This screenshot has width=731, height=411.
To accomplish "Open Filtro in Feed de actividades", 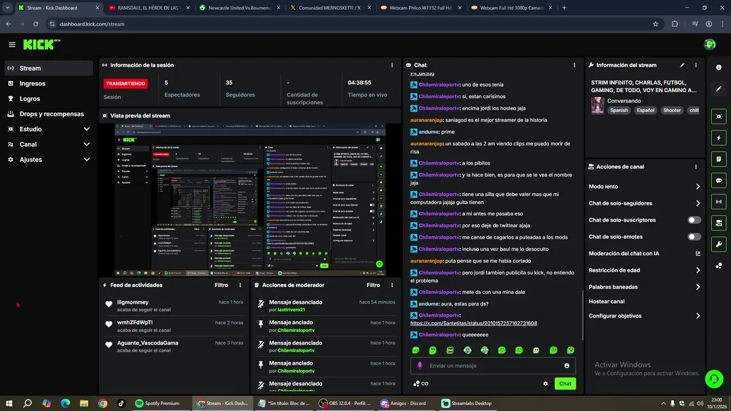I will coord(222,285).
